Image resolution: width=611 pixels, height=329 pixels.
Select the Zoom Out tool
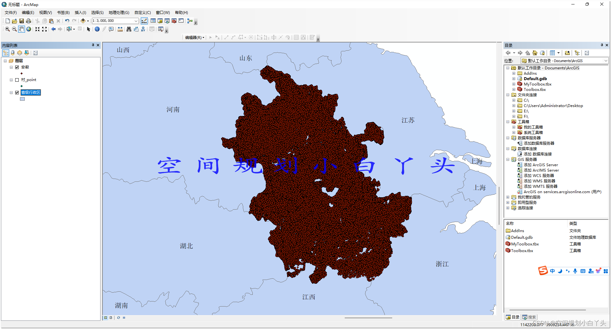[x=14, y=29]
